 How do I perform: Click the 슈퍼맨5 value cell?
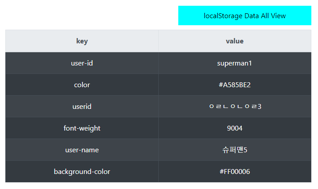[x=235, y=150]
